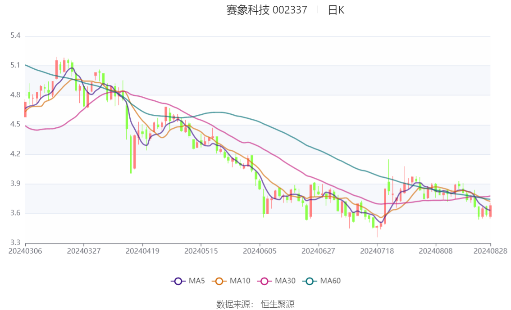The image size is (511, 310).
Task: Select the 20240306 date axis label
Action: tap(25, 251)
